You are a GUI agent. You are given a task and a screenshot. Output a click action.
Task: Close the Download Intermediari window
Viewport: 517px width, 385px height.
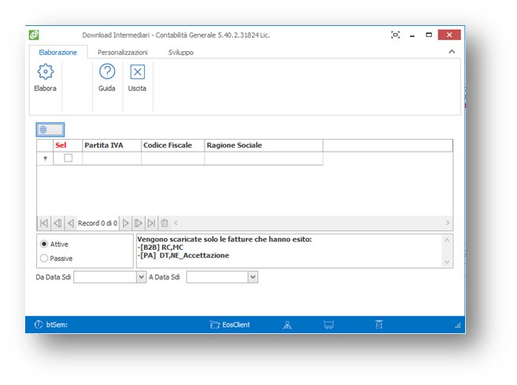(449, 35)
